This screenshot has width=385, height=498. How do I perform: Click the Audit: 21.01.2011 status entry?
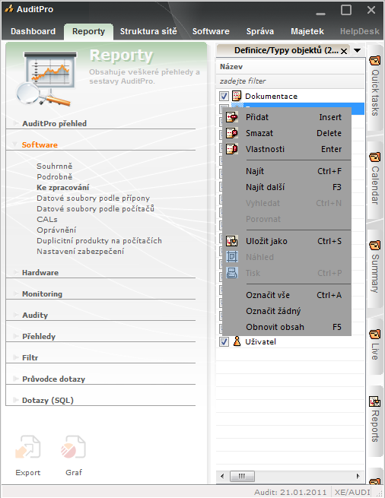pos(290,492)
